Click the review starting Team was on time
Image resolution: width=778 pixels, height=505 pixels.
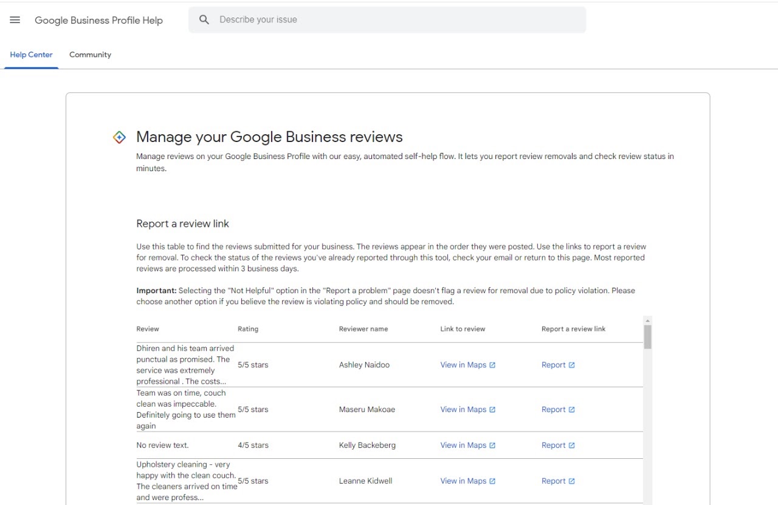[x=185, y=410]
